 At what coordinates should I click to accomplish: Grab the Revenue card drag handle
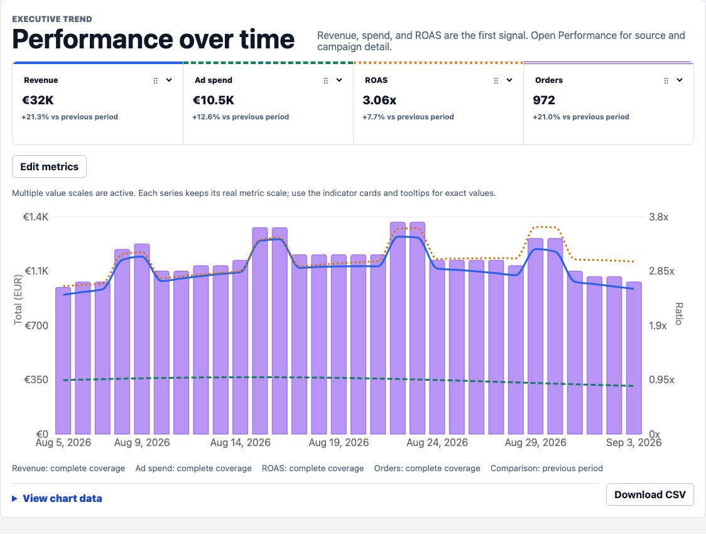point(156,80)
